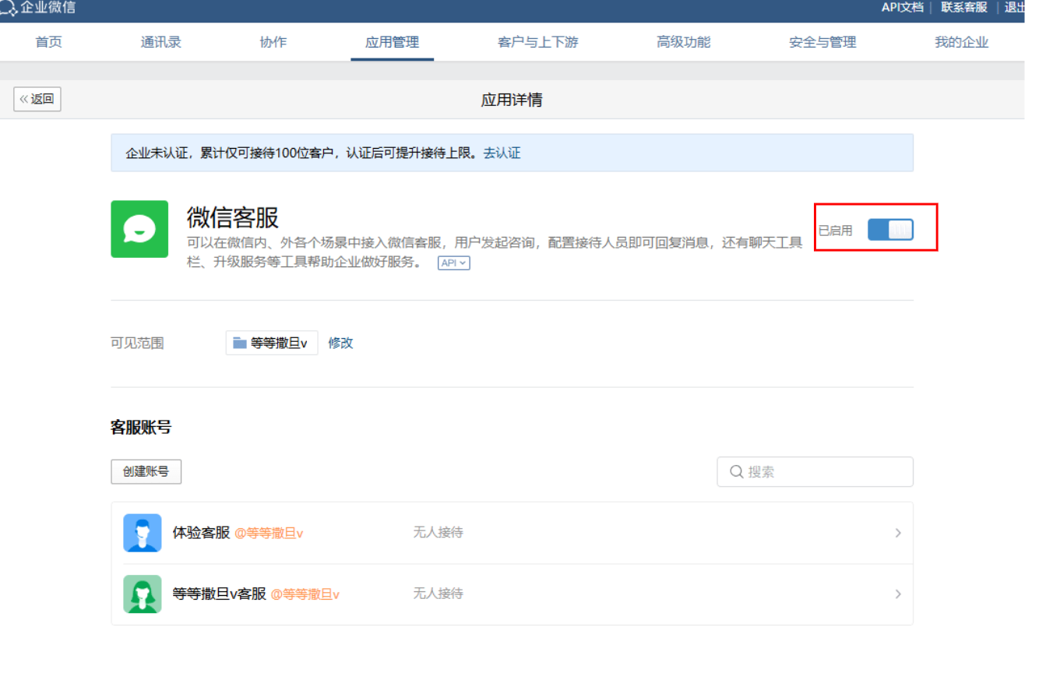Click the folder icon in 可见范围 tag

tap(240, 343)
